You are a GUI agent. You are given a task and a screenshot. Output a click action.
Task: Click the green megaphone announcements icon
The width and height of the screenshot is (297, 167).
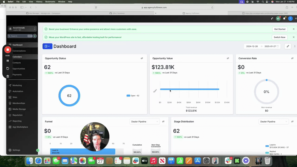[x=278, y=19]
